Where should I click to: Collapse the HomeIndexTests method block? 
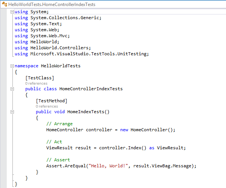point(12,112)
